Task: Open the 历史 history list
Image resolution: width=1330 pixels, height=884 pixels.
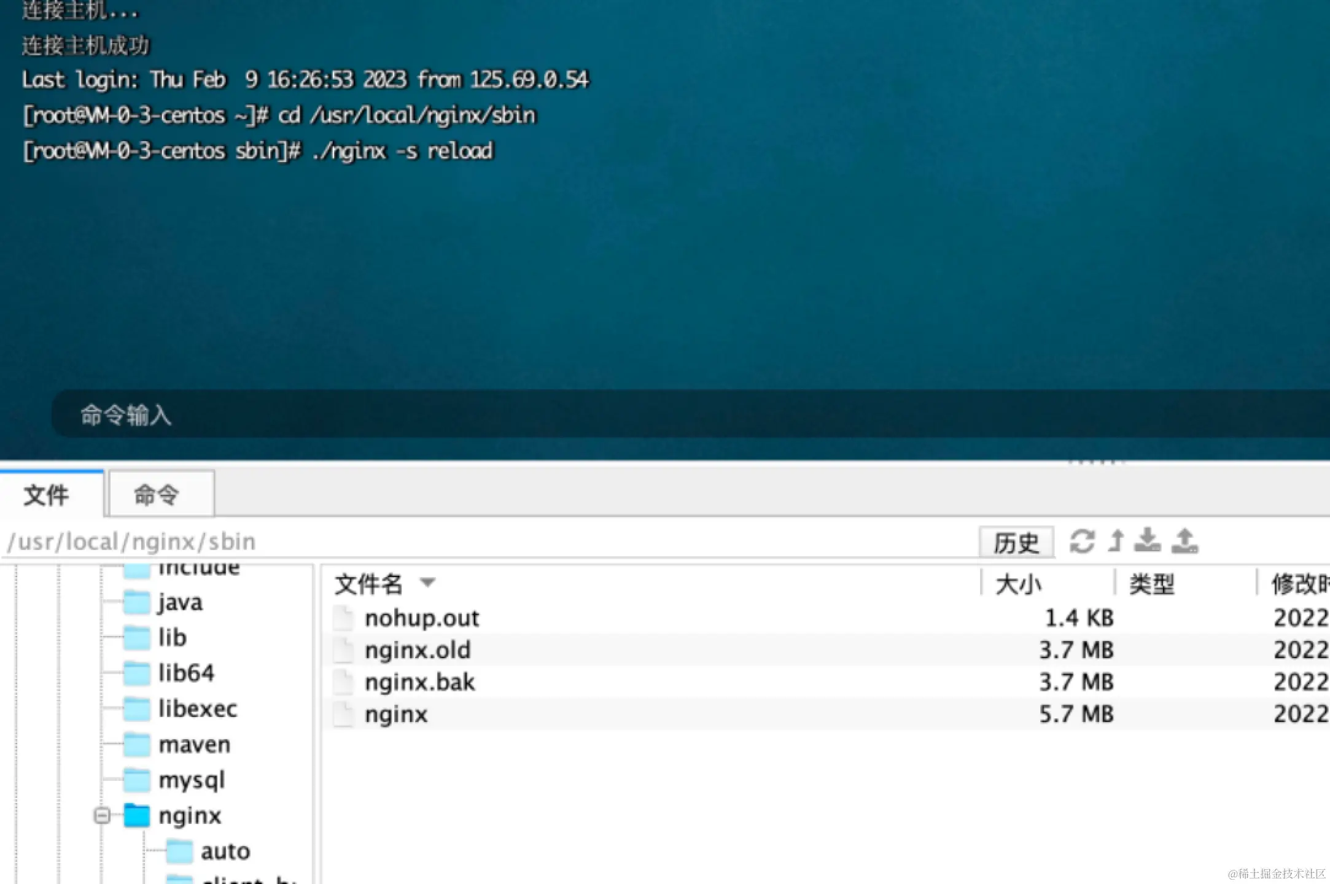Action: 1016,543
